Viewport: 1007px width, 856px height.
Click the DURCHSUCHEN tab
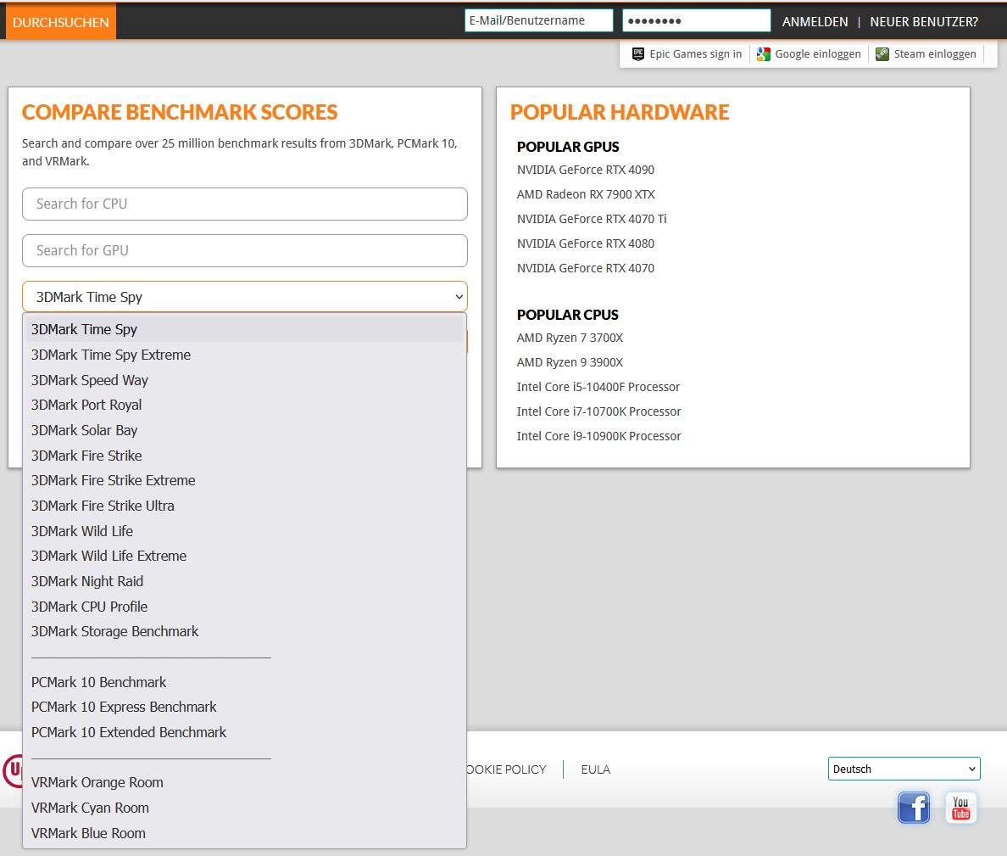(61, 22)
